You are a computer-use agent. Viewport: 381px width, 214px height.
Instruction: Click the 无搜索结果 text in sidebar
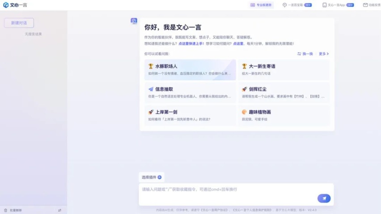point(33,34)
